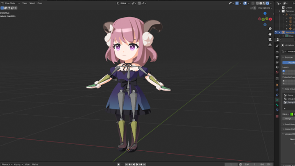The width and height of the screenshot is (295, 166).
Task: Expand the Motion Paths panel
Action: point(283,129)
